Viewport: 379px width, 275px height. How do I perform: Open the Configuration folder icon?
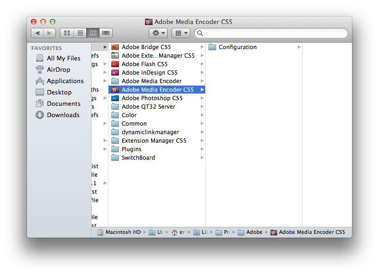pyautogui.click(x=212, y=47)
